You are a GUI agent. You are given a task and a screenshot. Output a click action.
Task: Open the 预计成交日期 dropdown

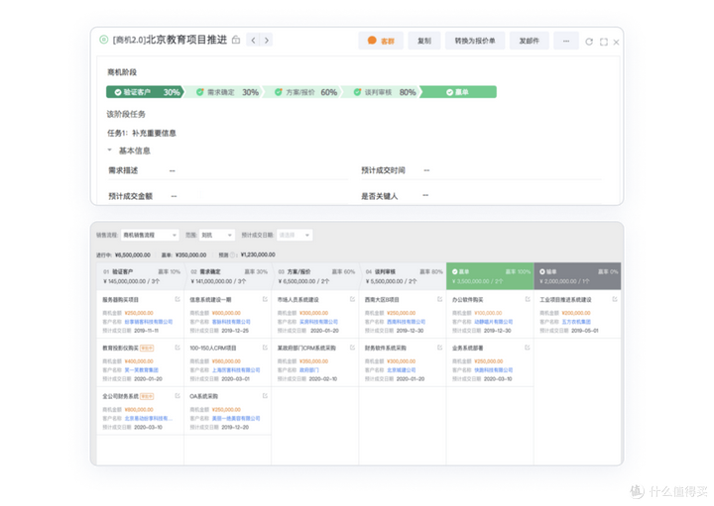click(x=295, y=235)
